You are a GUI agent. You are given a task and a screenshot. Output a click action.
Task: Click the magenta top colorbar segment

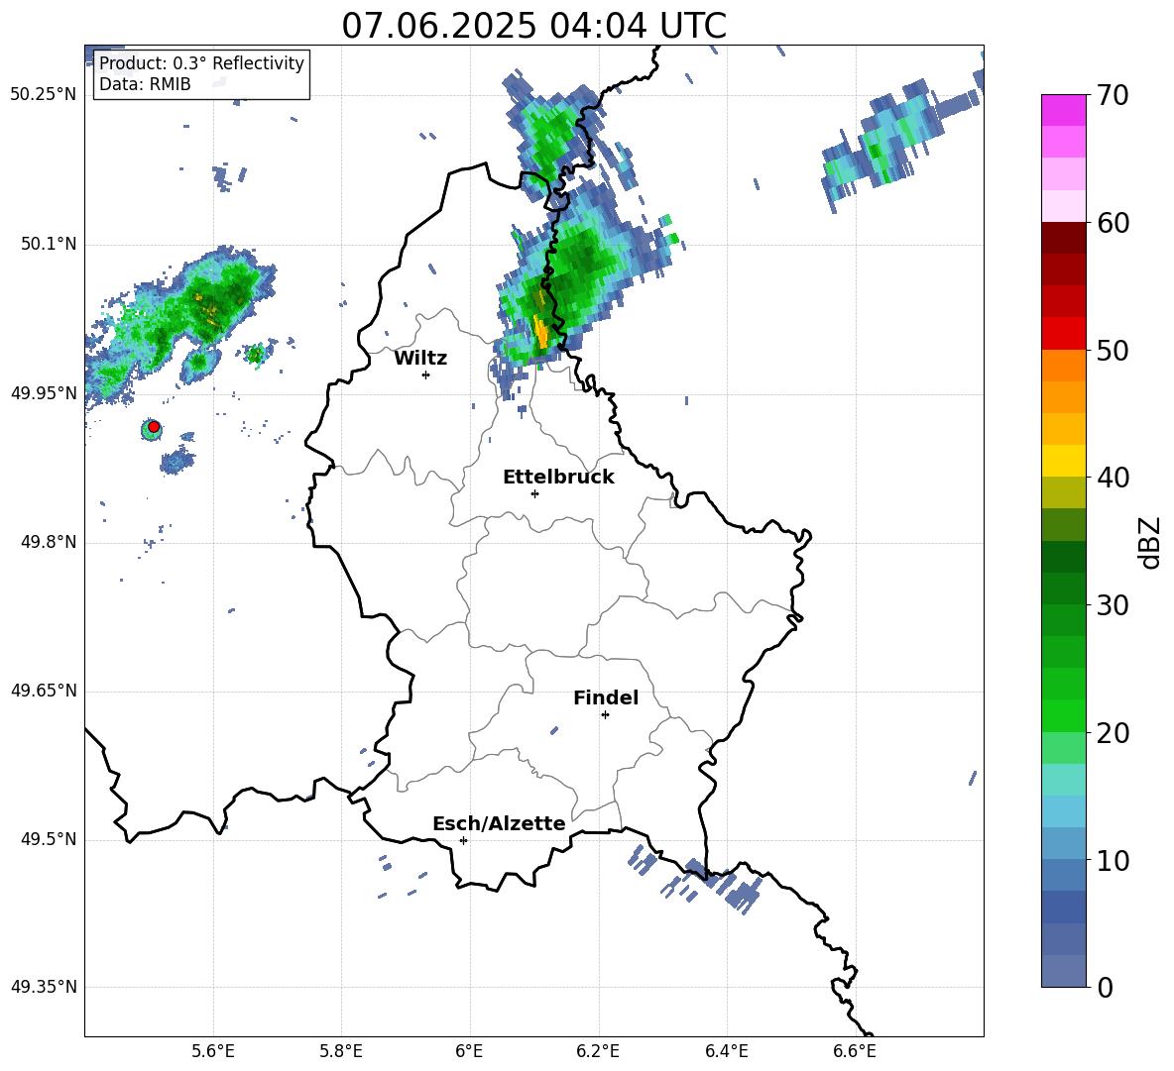point(1064,110)
